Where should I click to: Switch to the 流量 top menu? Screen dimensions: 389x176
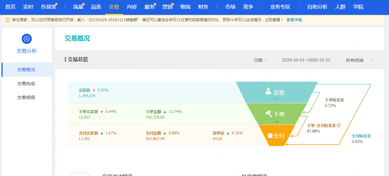pos(78,7)
